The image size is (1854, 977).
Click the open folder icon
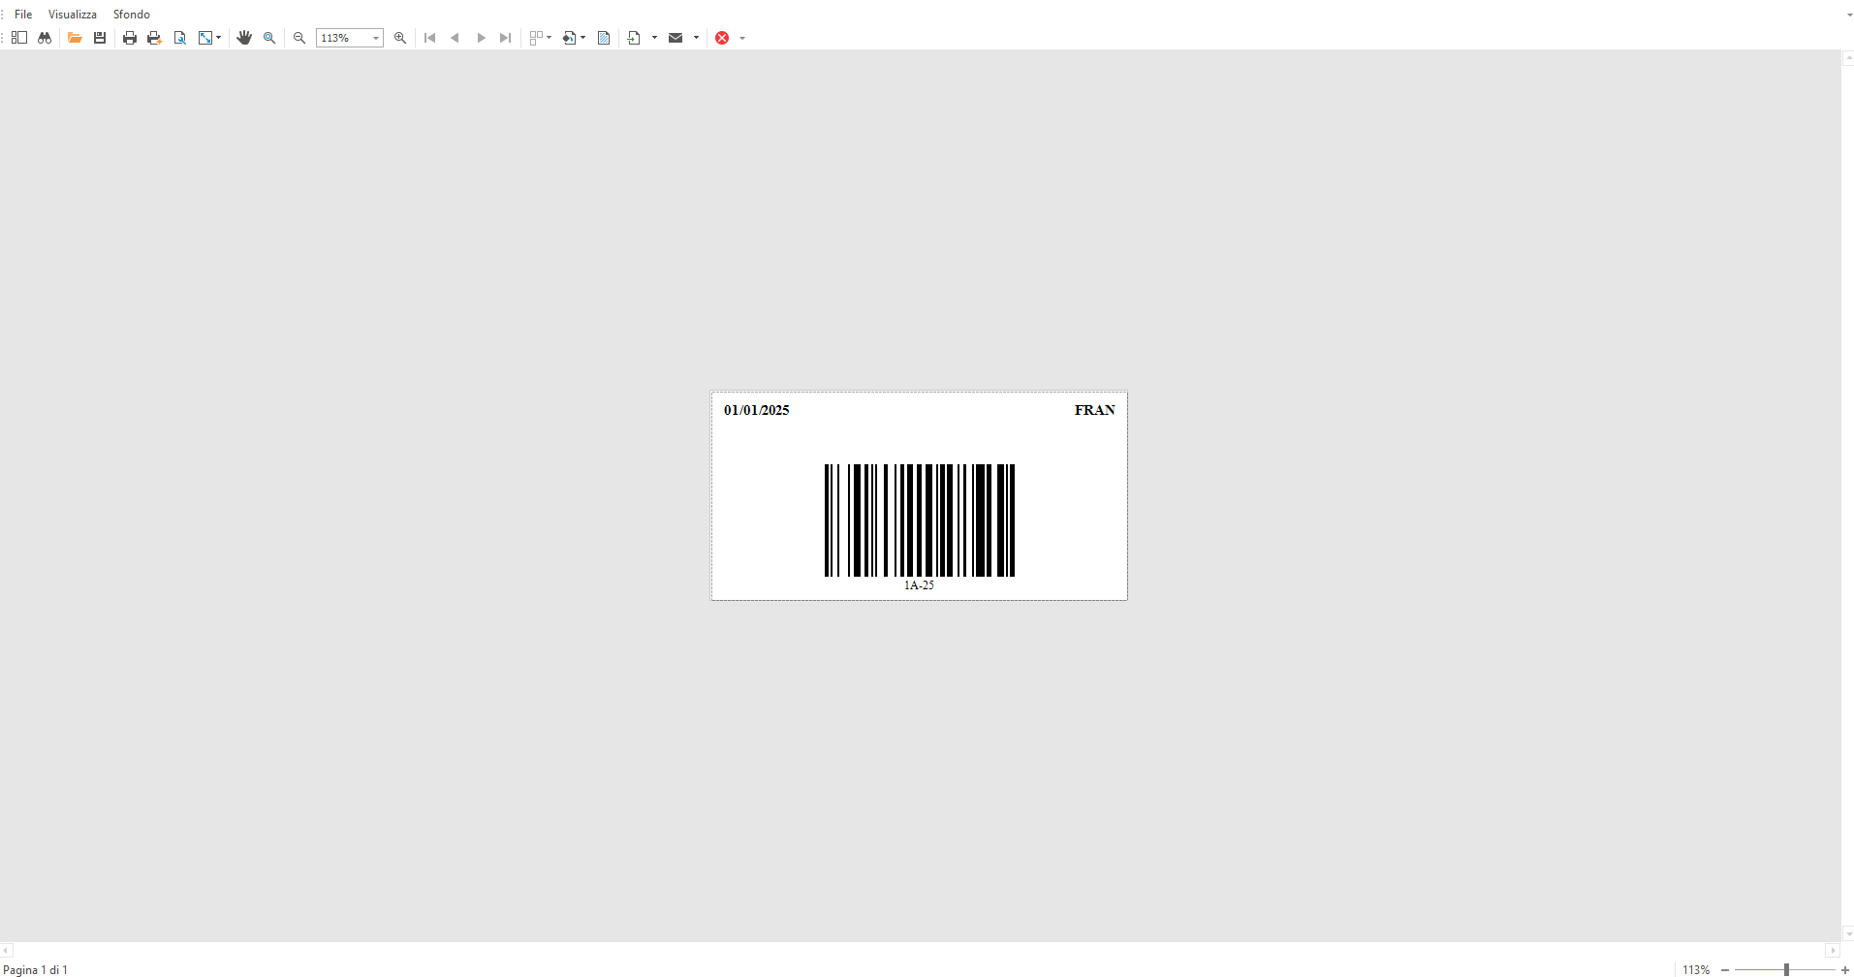75,38
